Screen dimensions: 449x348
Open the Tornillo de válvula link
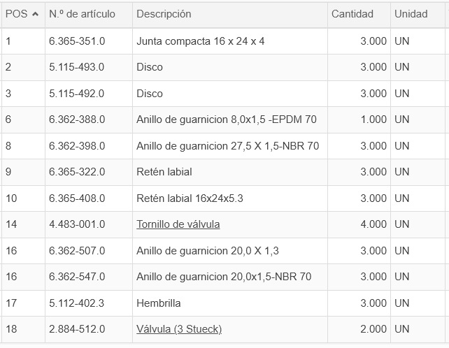pyautogui.click(x=178, y=224)
